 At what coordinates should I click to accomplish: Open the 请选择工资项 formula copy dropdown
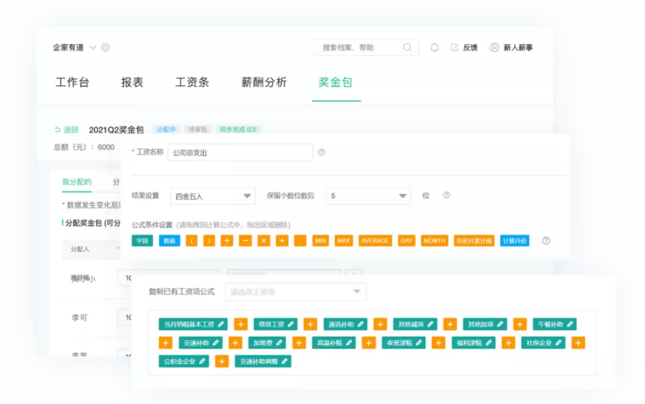coord(295,292)
